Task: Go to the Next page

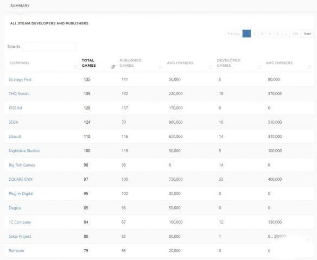Action: tap(307, 34)
